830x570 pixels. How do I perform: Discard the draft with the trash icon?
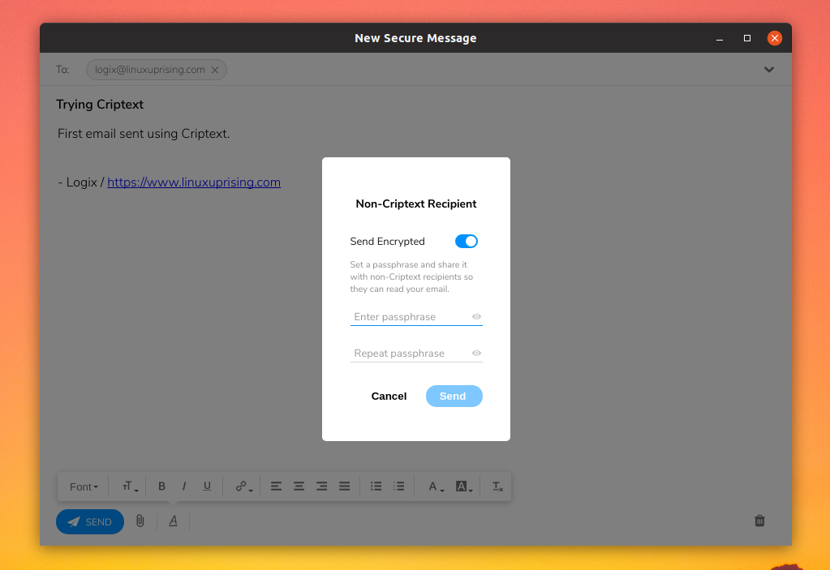click(759, 521)
